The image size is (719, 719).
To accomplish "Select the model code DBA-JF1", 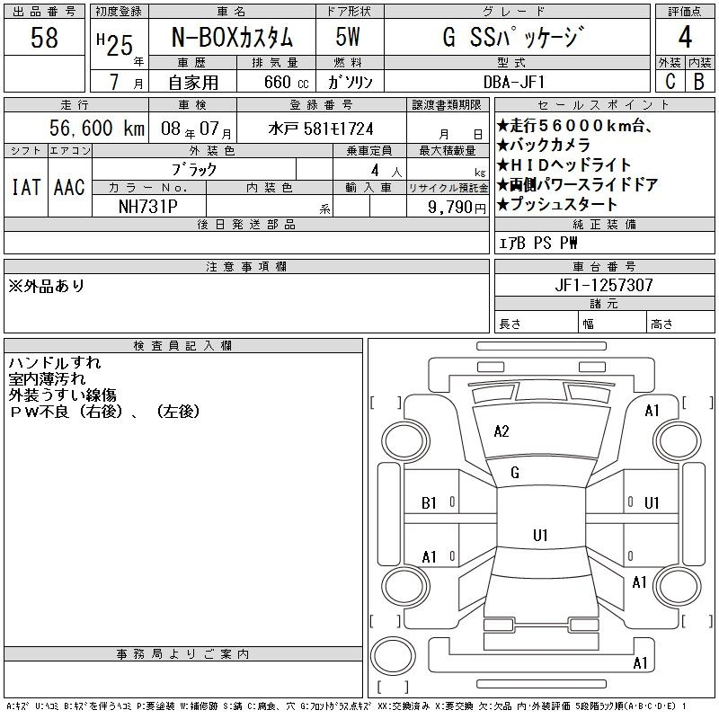I will coord(513,82).
